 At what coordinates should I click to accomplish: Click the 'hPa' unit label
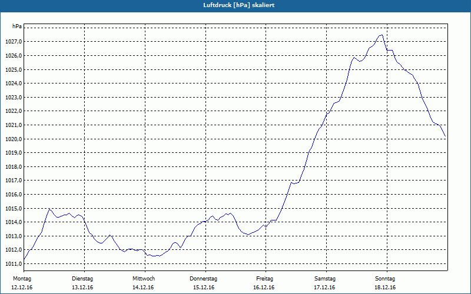point(17,26)
